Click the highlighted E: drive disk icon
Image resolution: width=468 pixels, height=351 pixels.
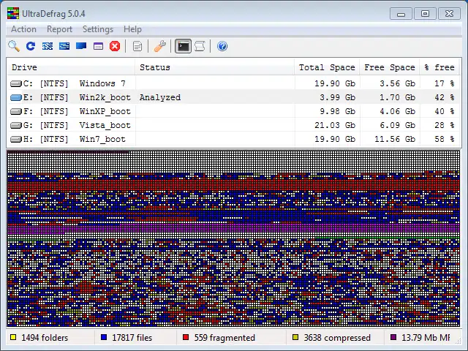point(16,97)
